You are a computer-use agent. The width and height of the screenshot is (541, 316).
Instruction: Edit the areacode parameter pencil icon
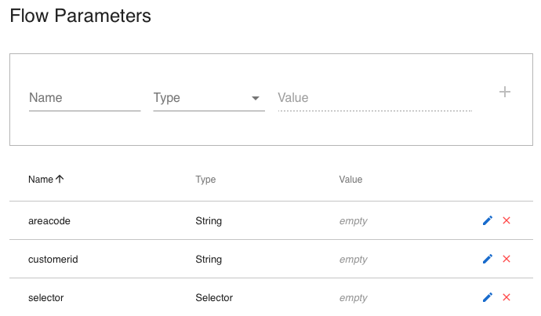pos(487,221)
